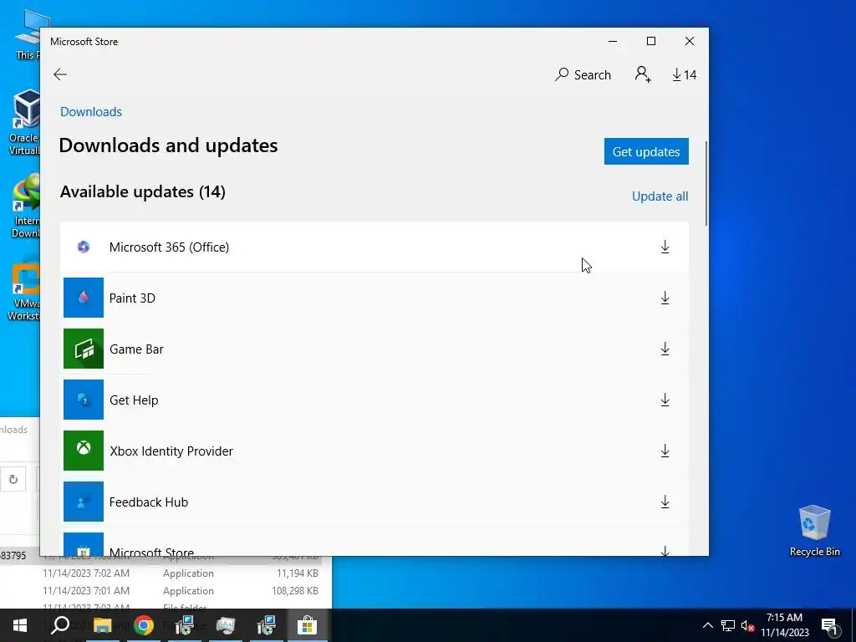The height and width of the screenshot is (642, 856).
Task: Open the Microsoft 365 (Office) app icon
Action: pyautogui.click(x=84, y=247)
